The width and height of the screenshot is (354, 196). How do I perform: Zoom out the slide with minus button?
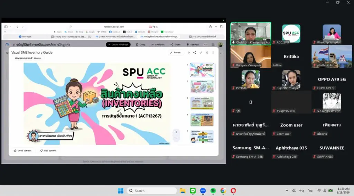(x=176, y=138)
